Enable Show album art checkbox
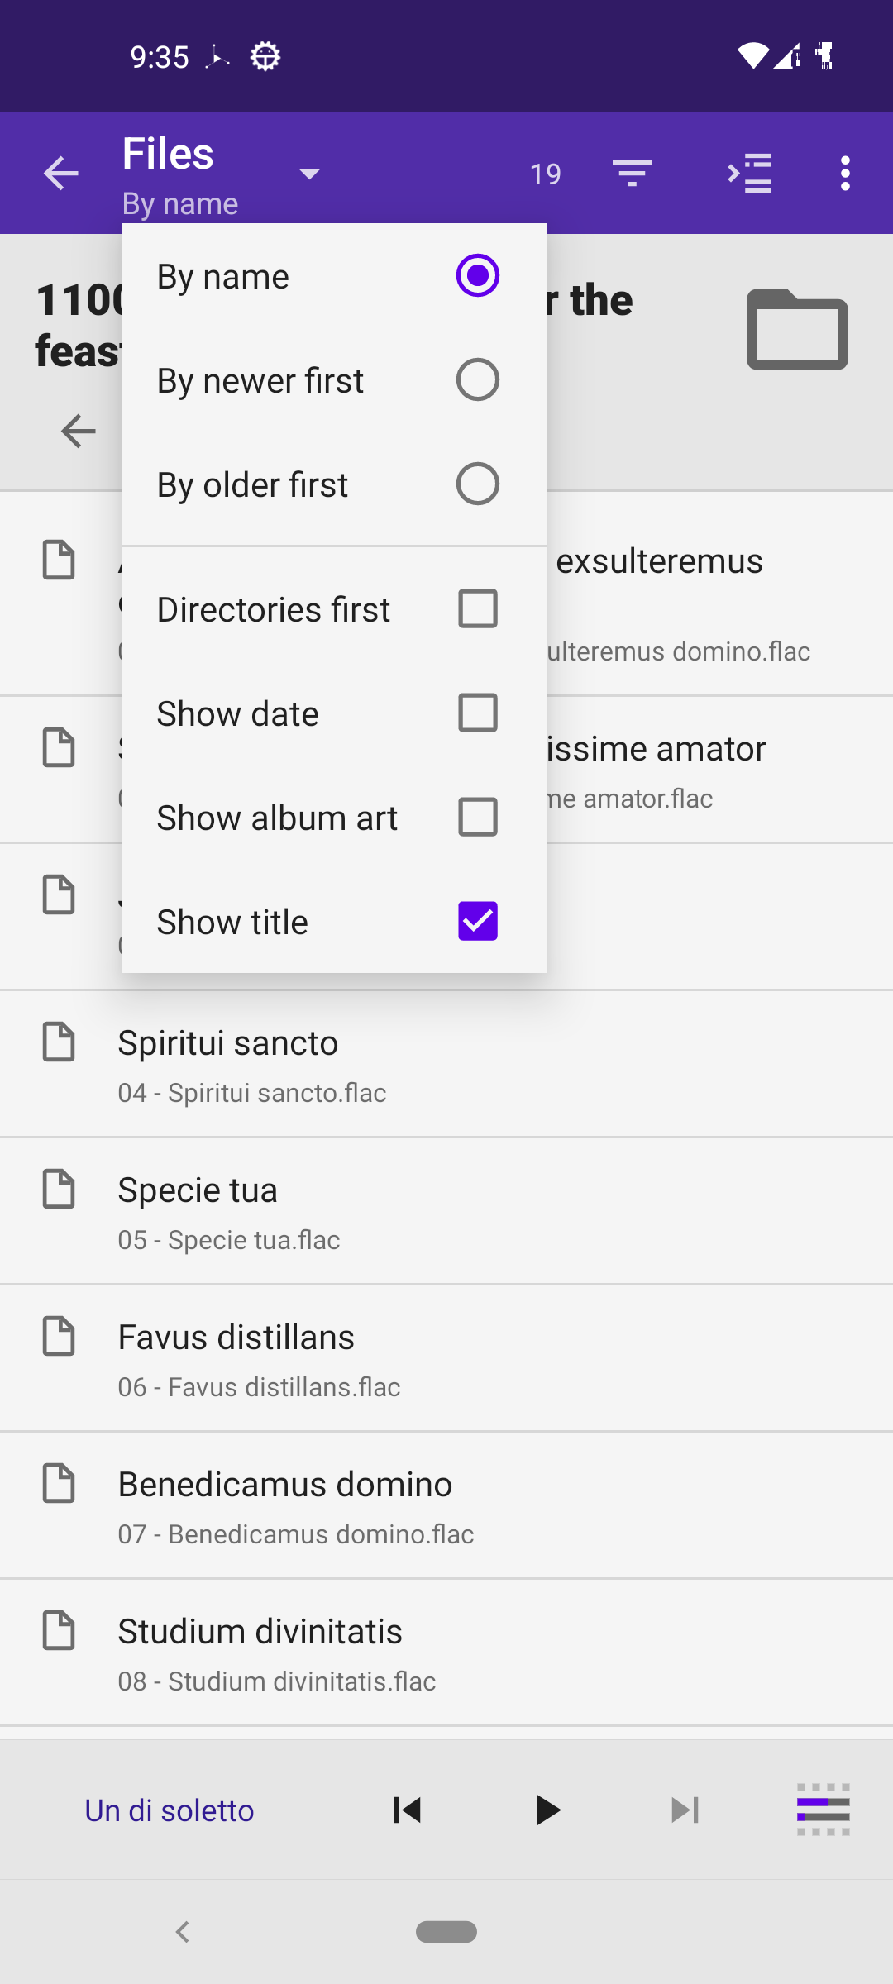 coord(477,818)
